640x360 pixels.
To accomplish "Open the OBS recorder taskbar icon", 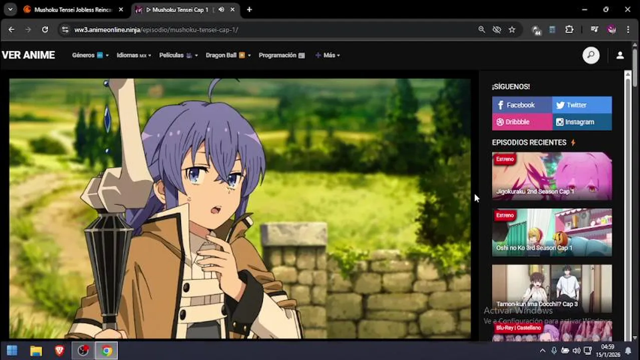I will tap(83, 350).
